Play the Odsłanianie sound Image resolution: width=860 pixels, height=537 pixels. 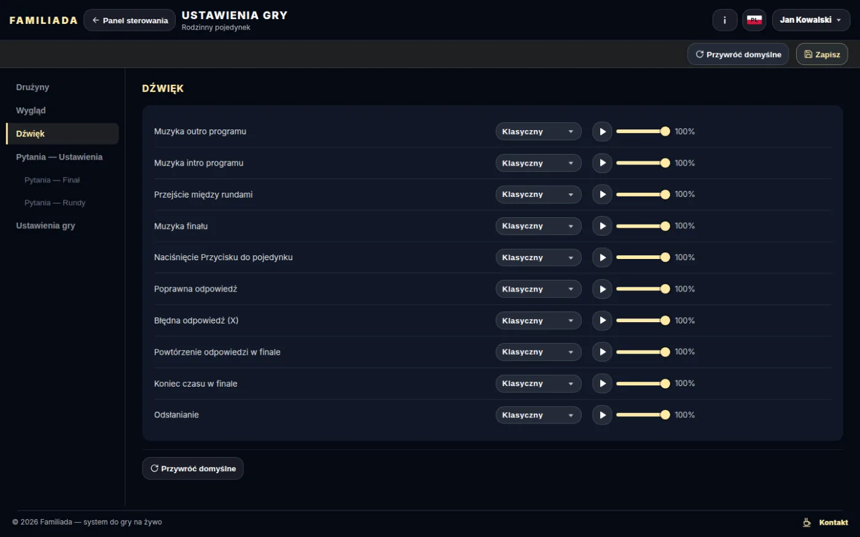click(602, 415)
